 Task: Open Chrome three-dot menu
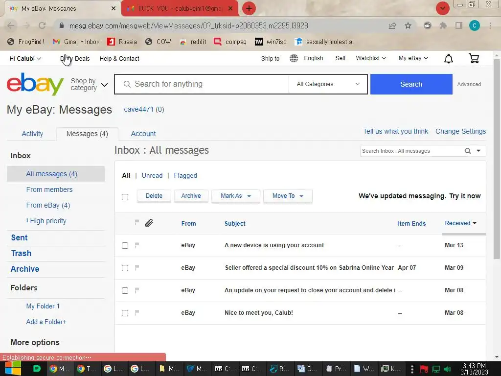(490, 25)
